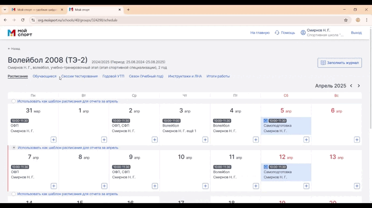
Task: Add event on 13 April
Action: pyautogui.click(x=357, y=186)
